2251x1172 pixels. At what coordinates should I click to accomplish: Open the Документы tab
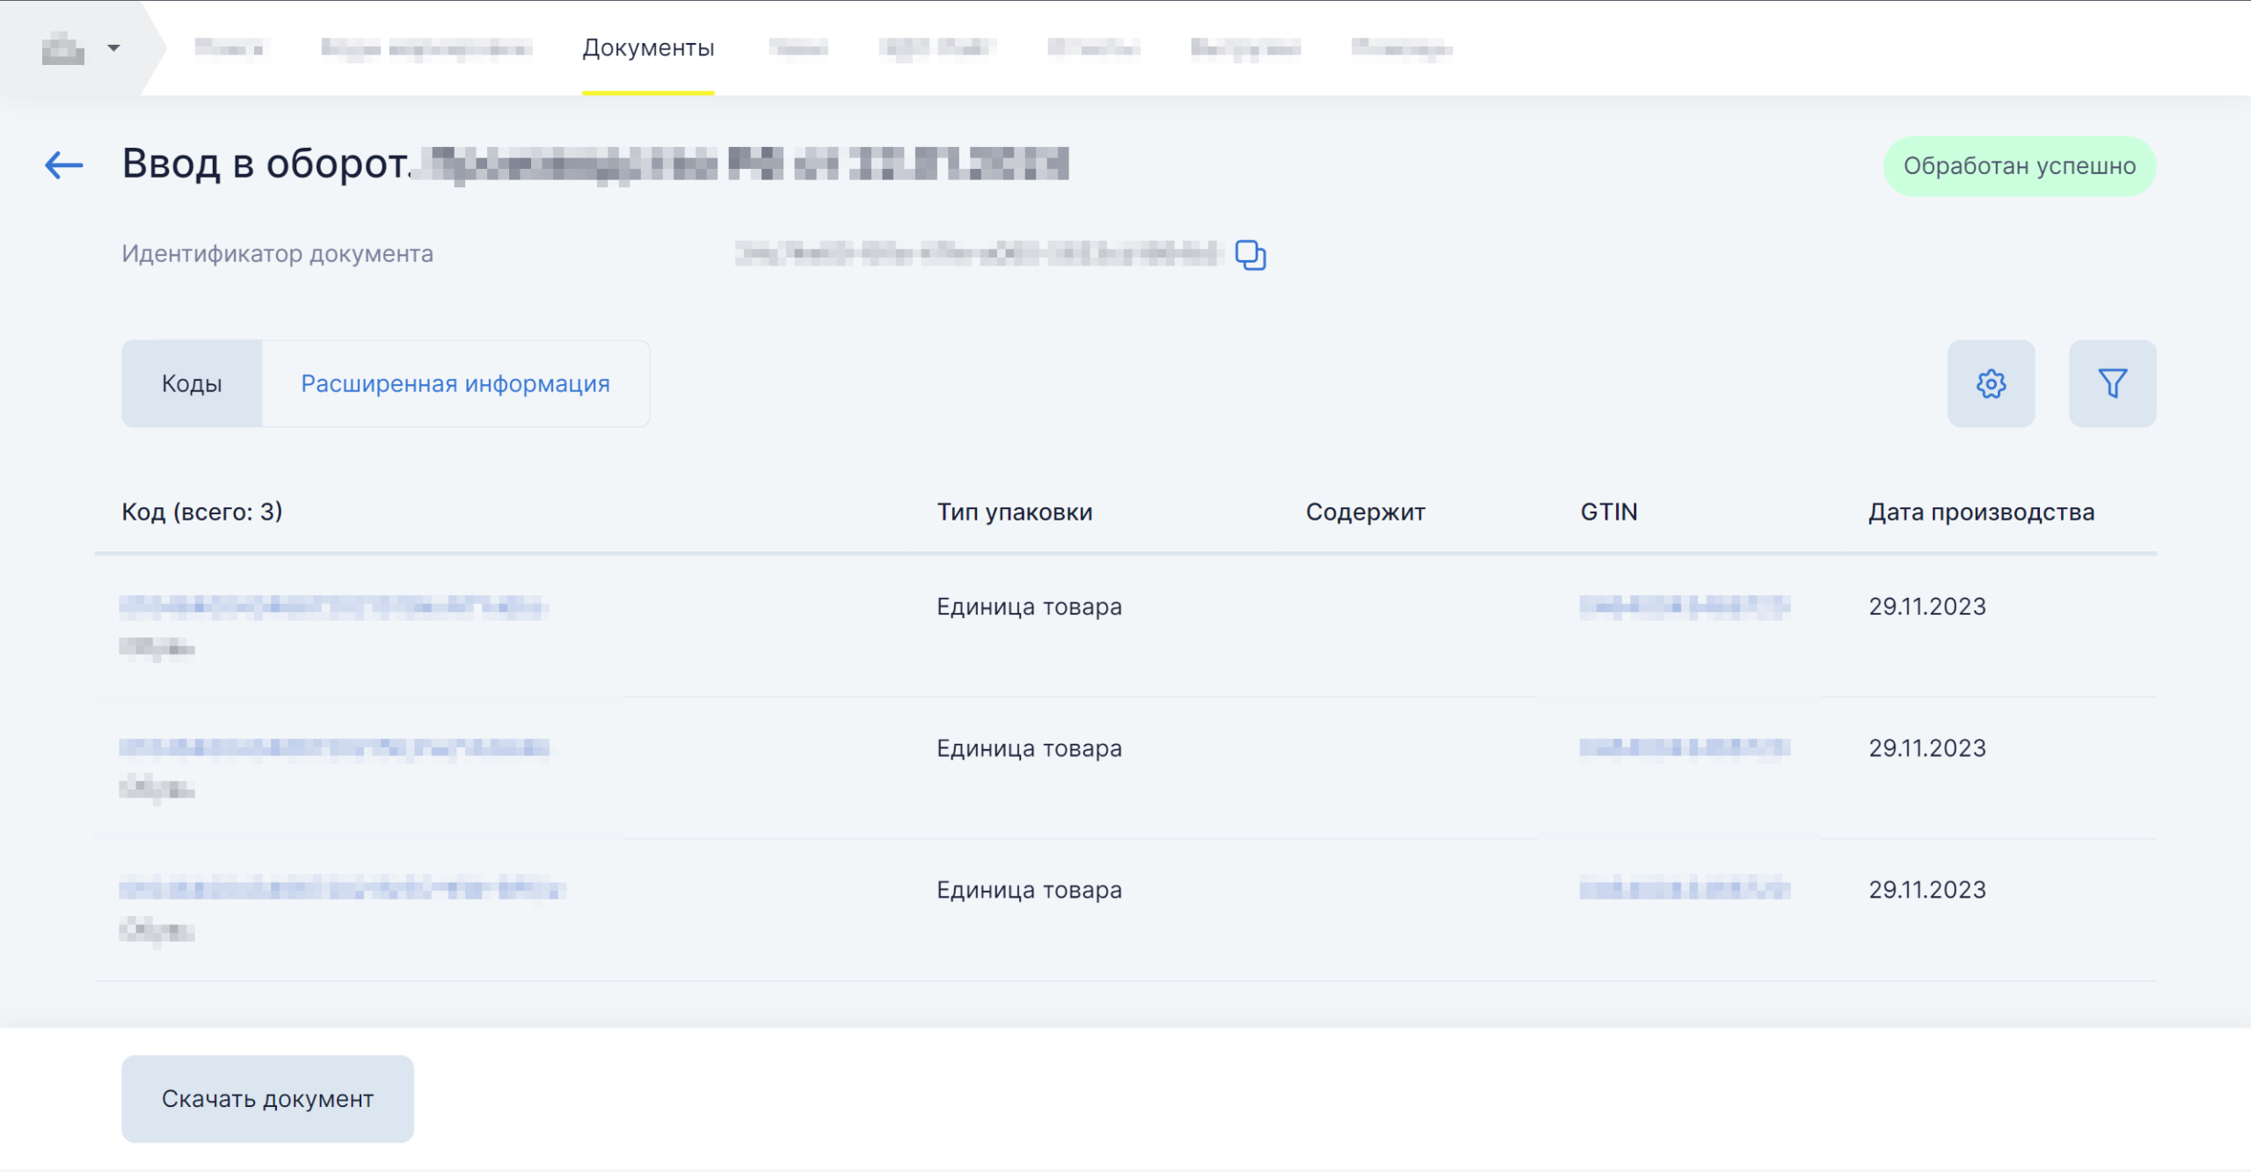(x=648, y=47)
